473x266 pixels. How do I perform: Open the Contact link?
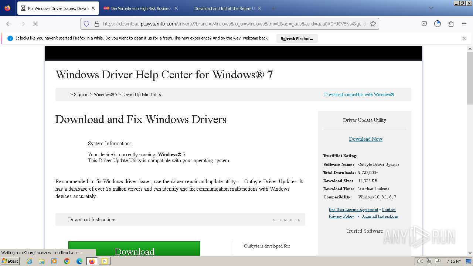[x=389, y=209]
